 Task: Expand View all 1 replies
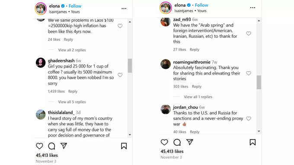point(198,97)
